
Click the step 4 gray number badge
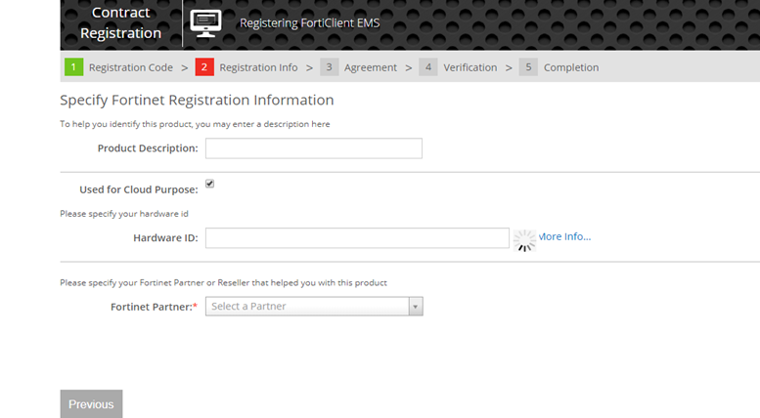click(x=428, y=67)
